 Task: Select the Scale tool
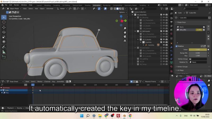click(x=4, y=37)
